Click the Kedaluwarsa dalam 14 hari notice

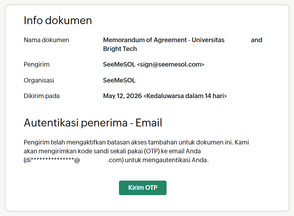pos(185,96)
